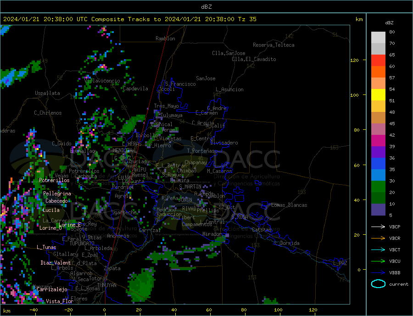Click the SanJose label

point(206,78)
